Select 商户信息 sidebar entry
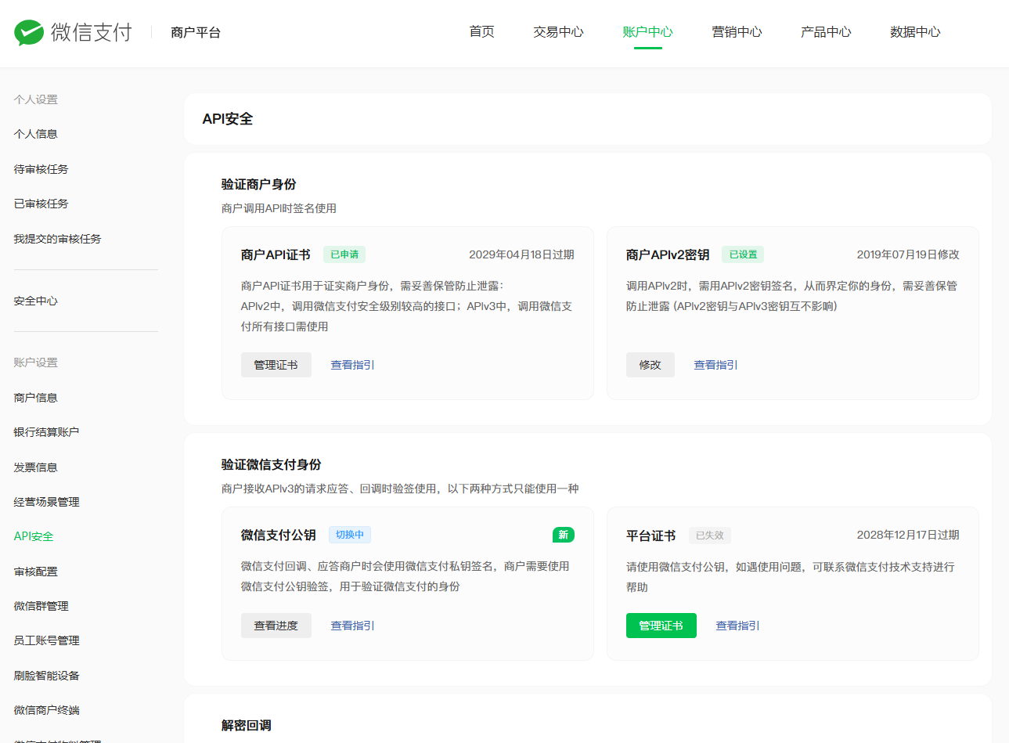The width and height of the screenshot is (1009, 743). (x=36, y=398)
